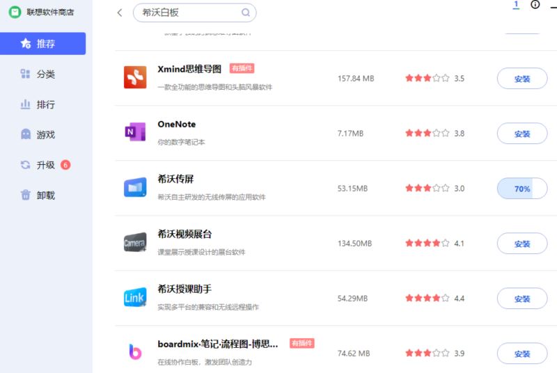Click the Lenovo Software Store logo icon
Image resolution: width=557 pixels, height=373 pixels.
coord(15,13)
